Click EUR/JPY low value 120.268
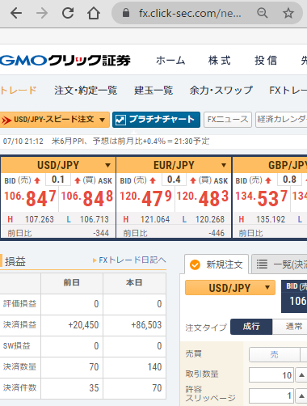 coord(210,219)
